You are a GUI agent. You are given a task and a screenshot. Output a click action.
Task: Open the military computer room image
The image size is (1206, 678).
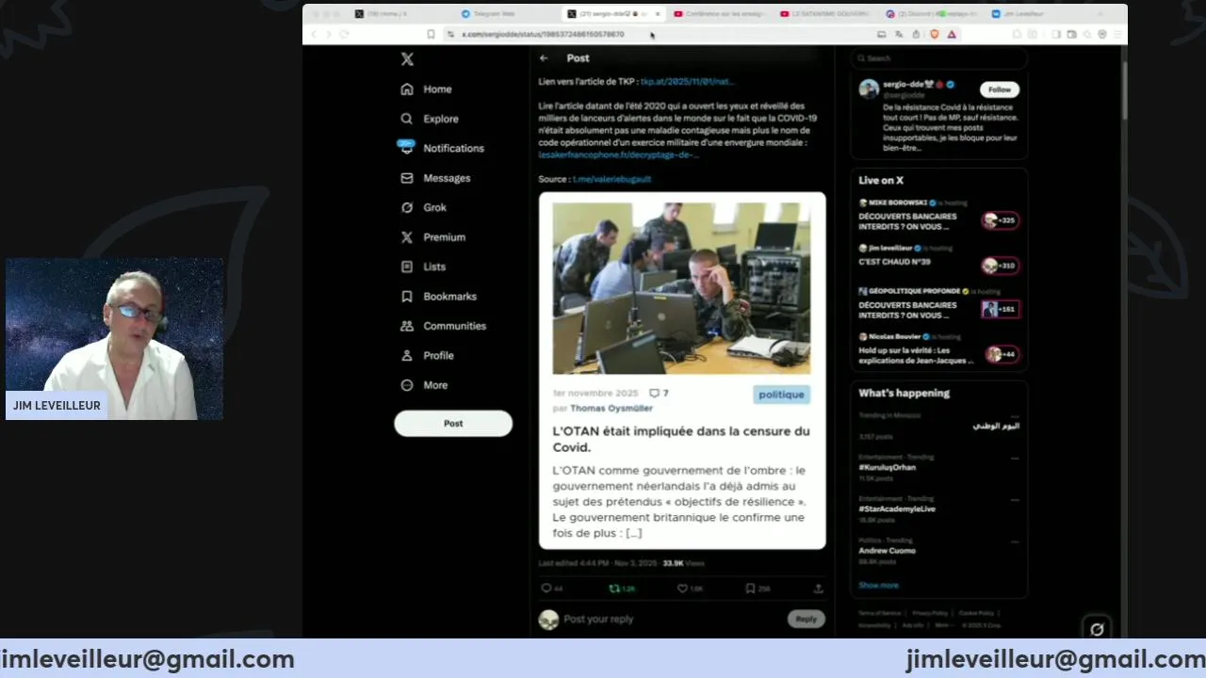coord(681,288)
